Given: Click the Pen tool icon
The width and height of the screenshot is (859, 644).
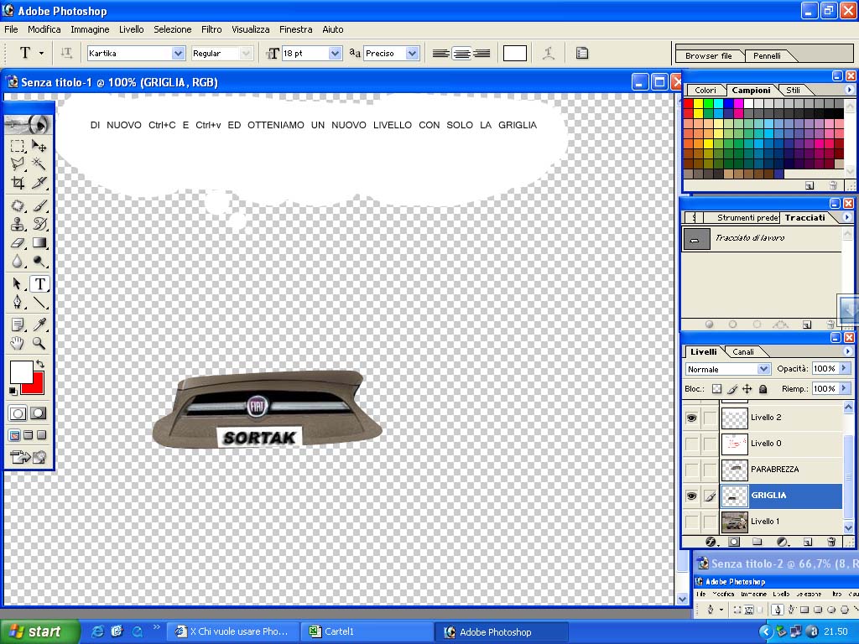Looking at the screenshot, I should click(x=18, y=302).
